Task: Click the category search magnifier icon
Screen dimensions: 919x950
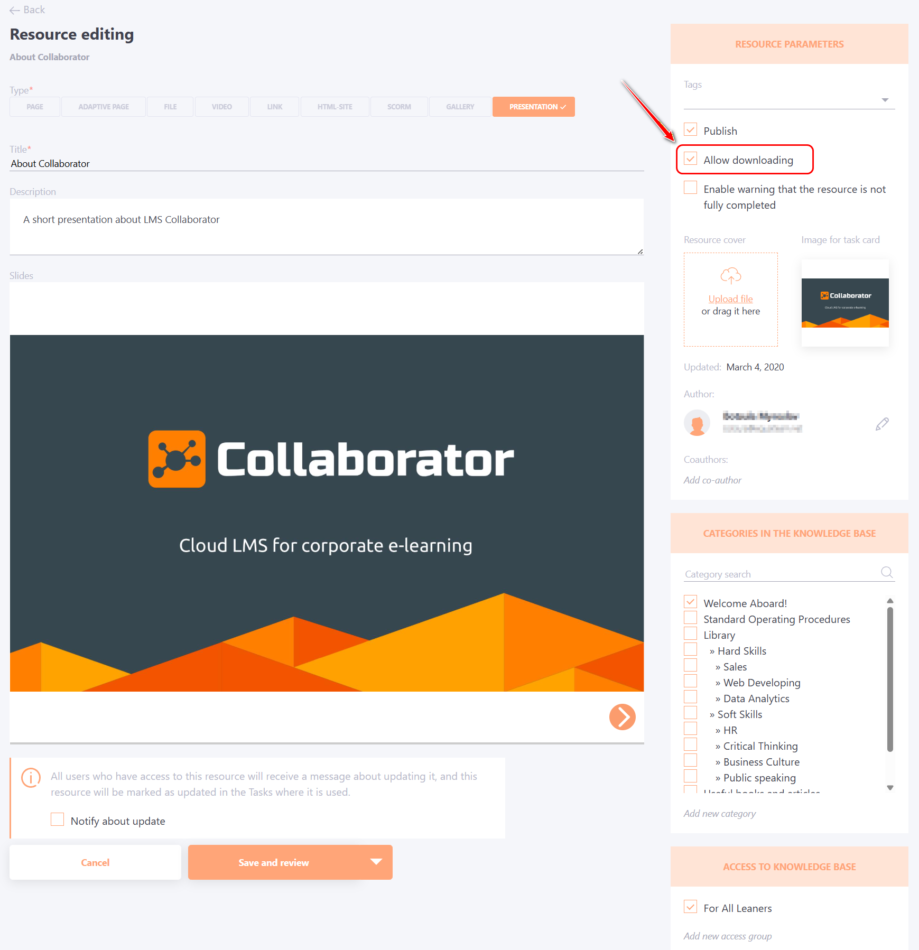Action: point(887,572)
